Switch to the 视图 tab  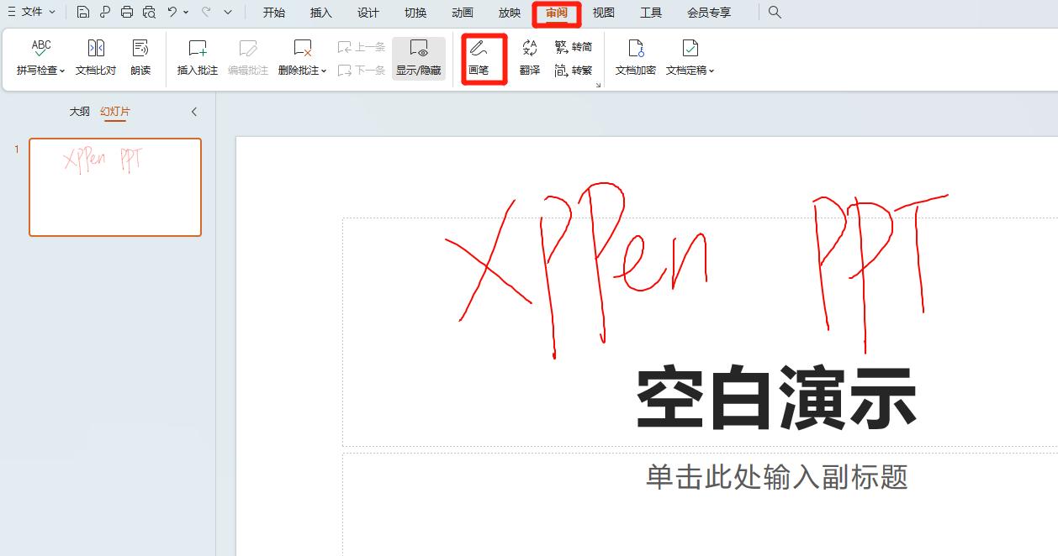[604, 13]
